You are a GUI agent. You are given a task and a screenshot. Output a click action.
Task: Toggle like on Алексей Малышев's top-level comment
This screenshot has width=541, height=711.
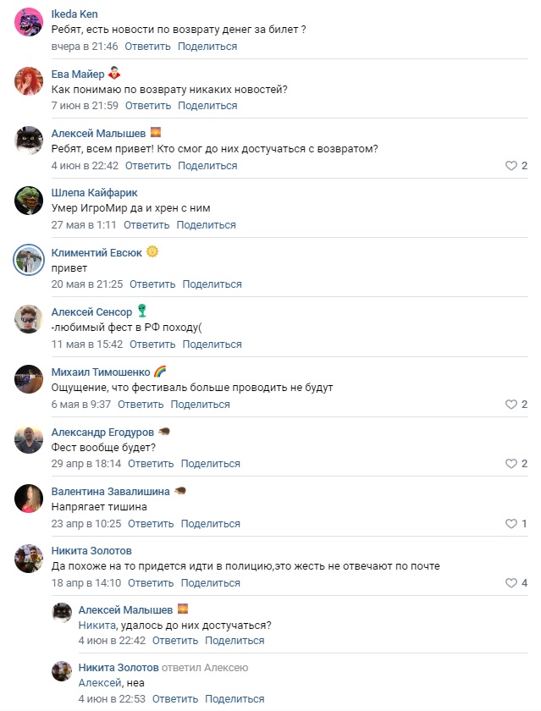click(x=511, y=166)
